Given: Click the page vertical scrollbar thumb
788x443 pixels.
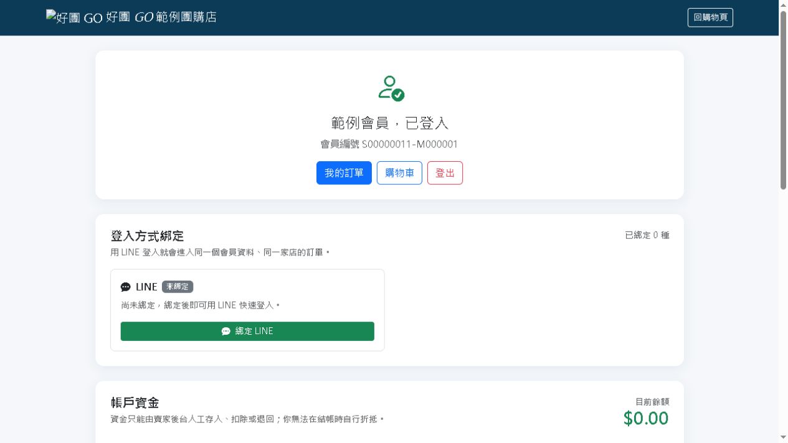Looking at the screenshot, I should coord(784,100).
